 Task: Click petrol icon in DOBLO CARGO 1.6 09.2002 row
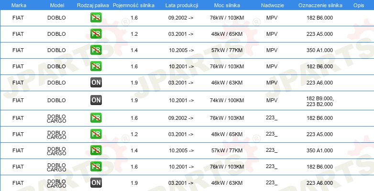pos(96,118)
